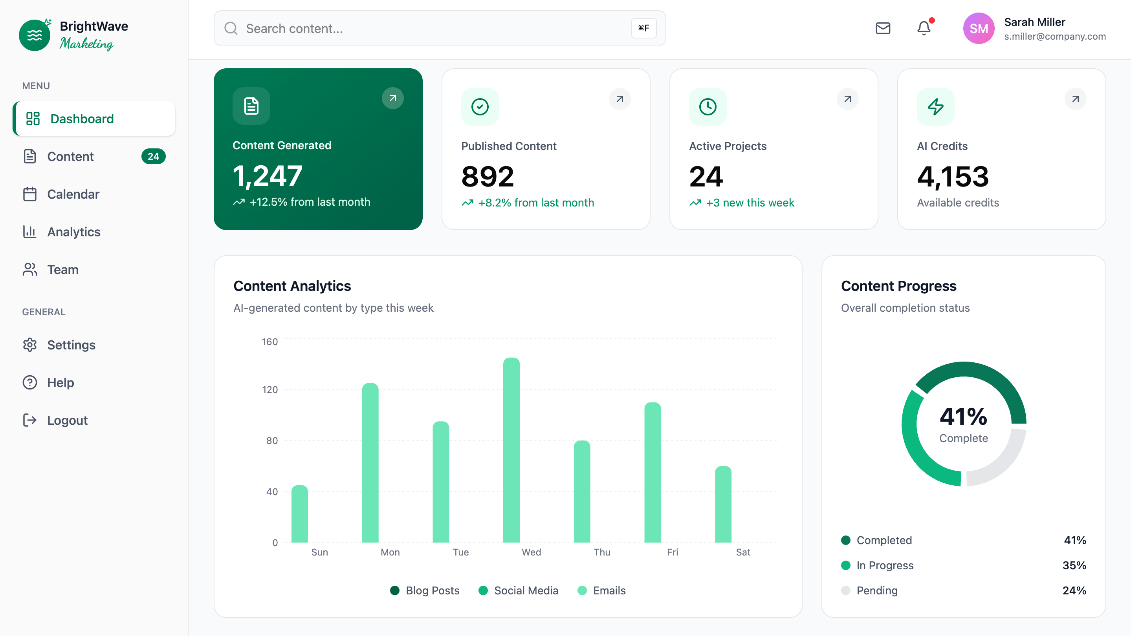Open the Calendar menu item

[73, 194]
